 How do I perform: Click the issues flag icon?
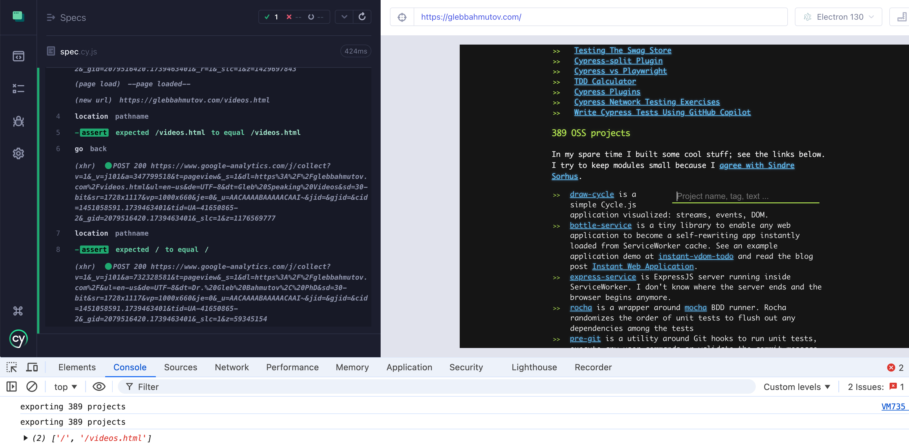(893, 386)
